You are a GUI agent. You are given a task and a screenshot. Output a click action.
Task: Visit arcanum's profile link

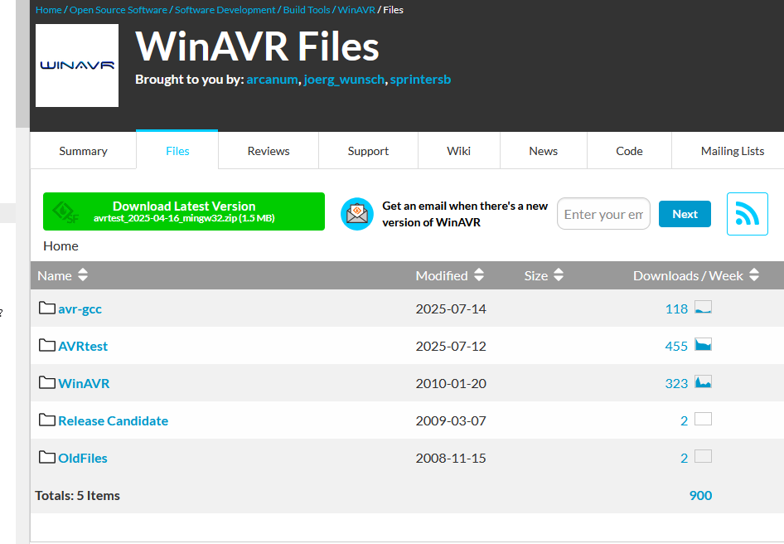(272, 80)
